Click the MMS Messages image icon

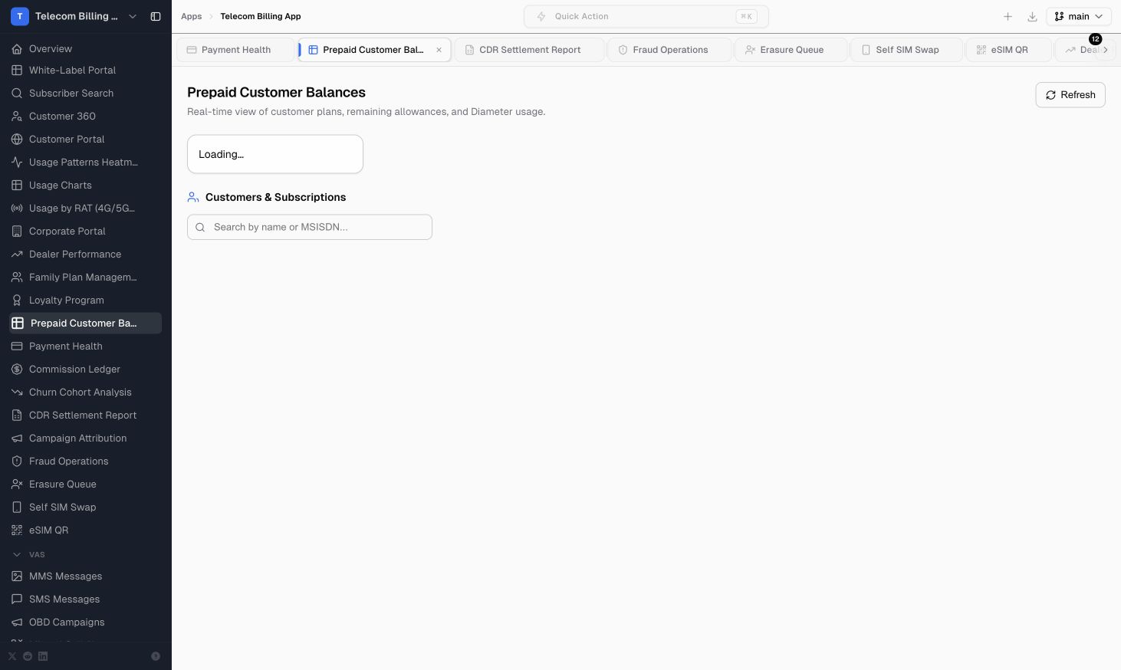click(17, 576)
